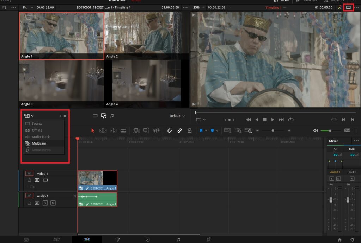Open the Fusion page icon
This screenshot has width=361, height=243.
118,239
